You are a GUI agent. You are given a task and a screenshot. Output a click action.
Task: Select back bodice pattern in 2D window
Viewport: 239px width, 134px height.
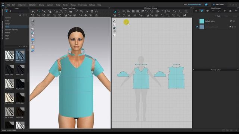pos(176,77)
